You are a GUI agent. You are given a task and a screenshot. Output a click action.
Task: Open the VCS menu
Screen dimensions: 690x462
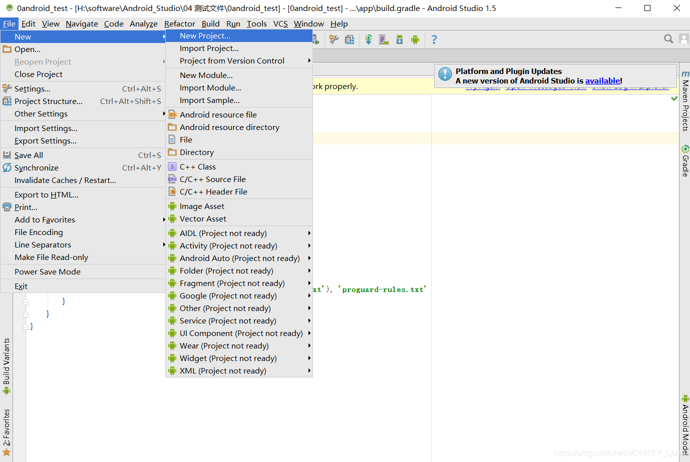pyautogui.click(x=280, y=23)
